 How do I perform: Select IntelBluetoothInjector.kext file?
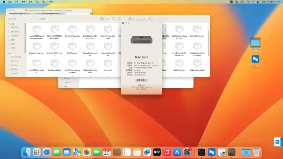coord(197,49)
